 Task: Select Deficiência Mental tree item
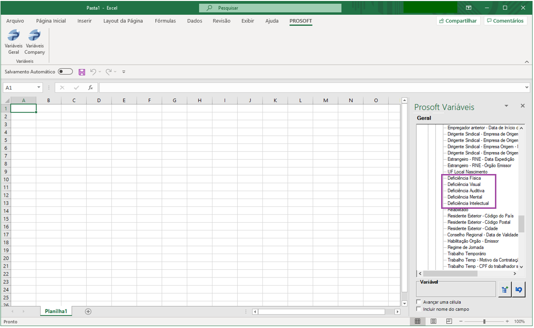[x=464, y=197]
